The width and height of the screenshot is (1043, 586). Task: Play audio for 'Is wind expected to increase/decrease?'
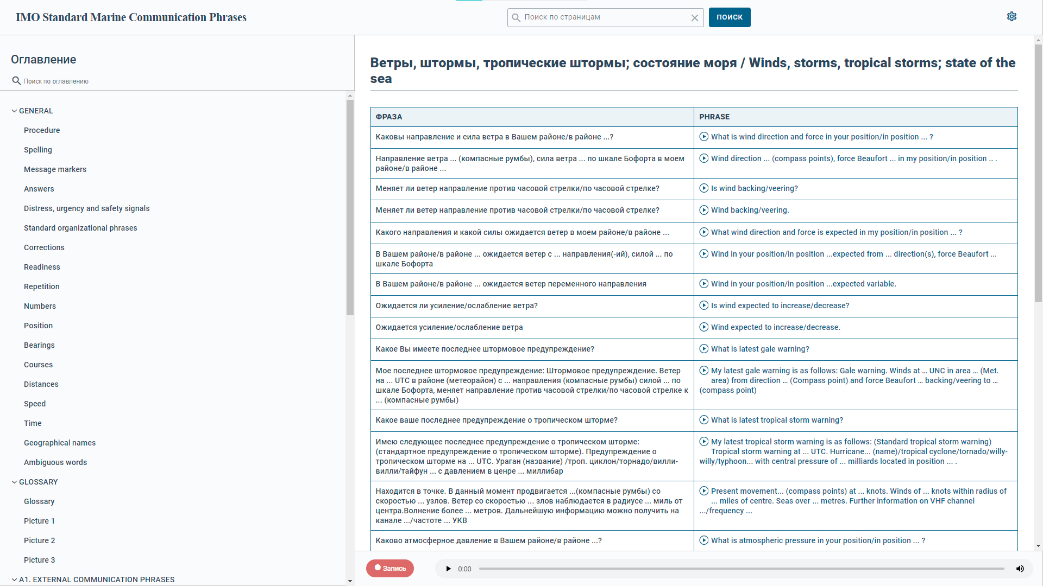704,305
